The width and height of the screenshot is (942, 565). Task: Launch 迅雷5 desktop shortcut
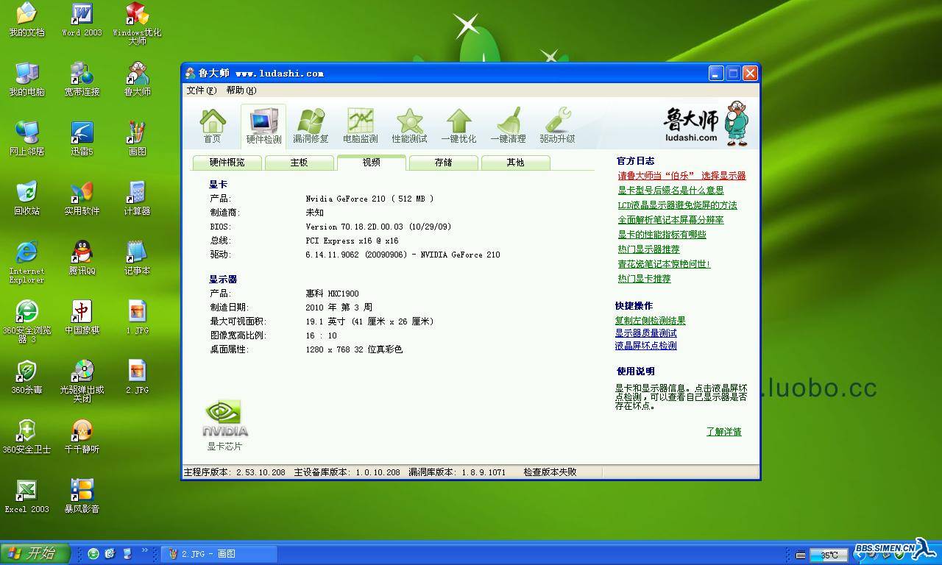pyautogui.click(x=82, y=139)
